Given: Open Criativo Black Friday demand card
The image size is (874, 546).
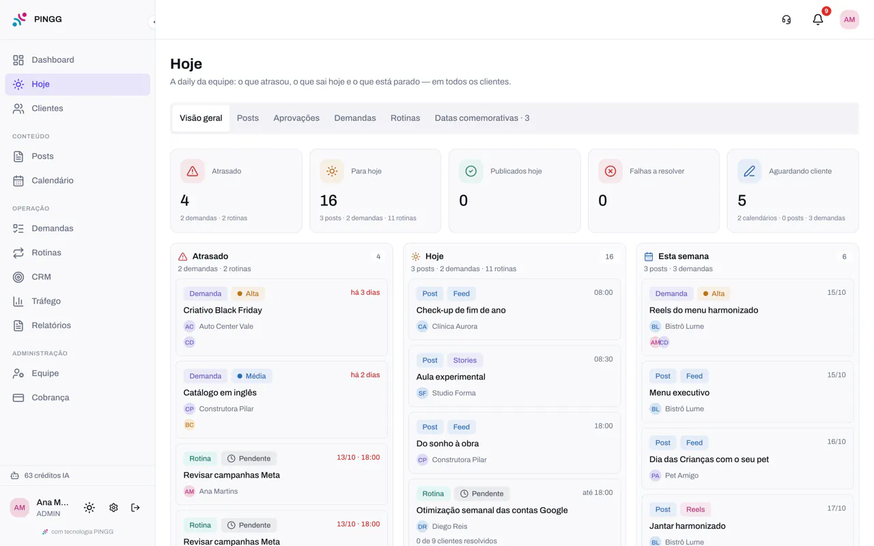Looking at the screenshot, I should [281, 317].
